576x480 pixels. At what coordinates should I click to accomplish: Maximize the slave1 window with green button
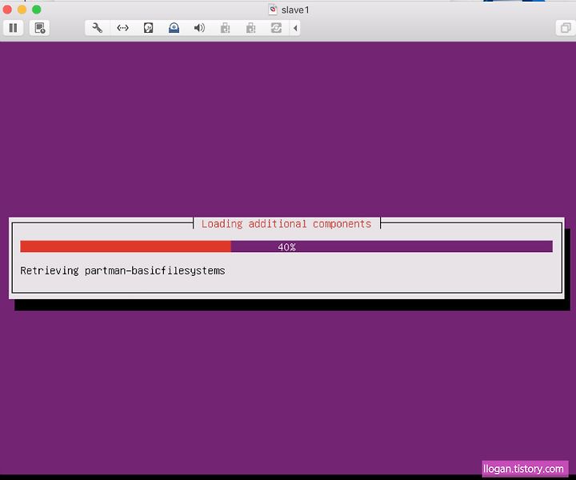click(37, 10)
